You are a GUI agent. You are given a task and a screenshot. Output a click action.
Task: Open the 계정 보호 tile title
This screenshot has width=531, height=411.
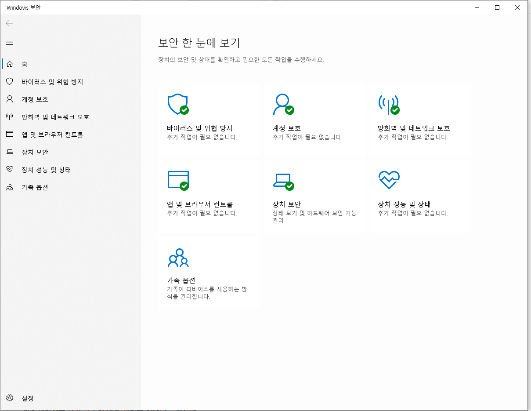pyautogui.click(x=287, y=128)
